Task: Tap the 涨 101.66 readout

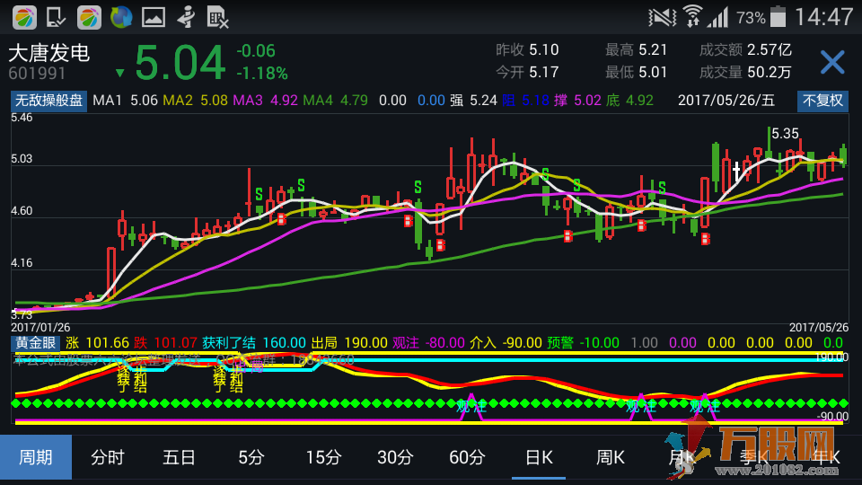Action: click(x=97, y=343)
